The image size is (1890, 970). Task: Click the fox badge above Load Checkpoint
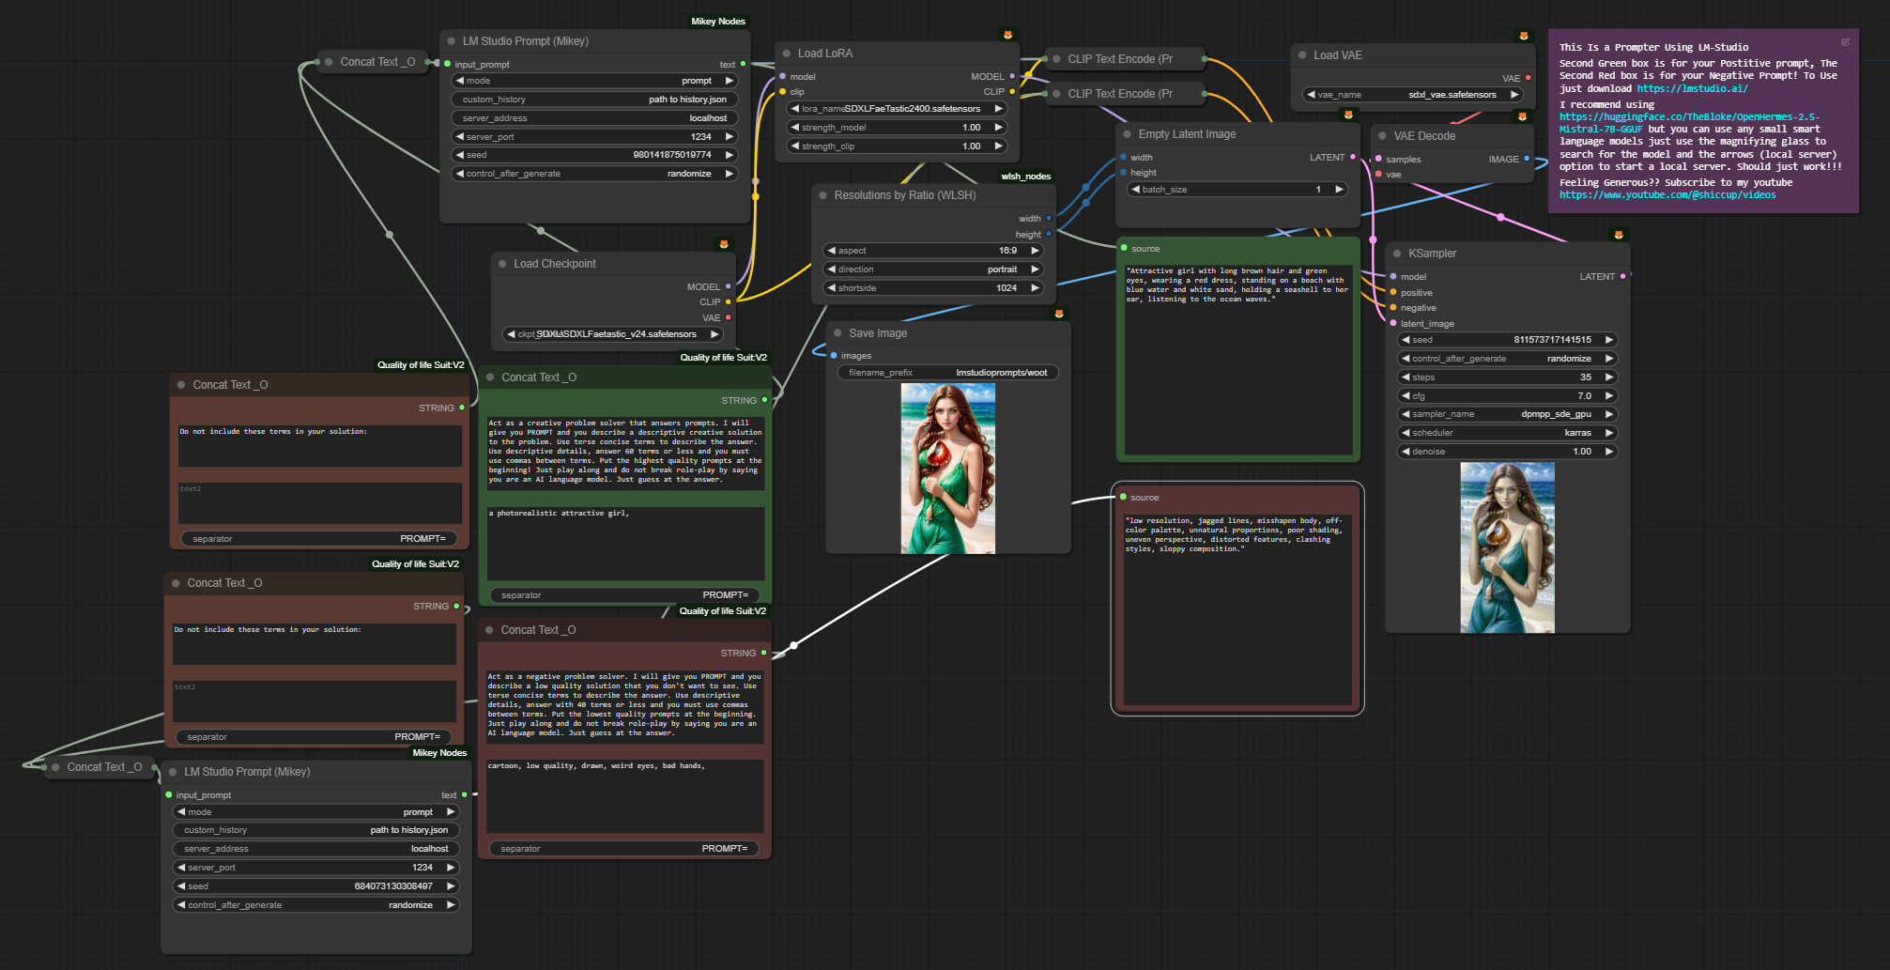(x=724, y=244)
